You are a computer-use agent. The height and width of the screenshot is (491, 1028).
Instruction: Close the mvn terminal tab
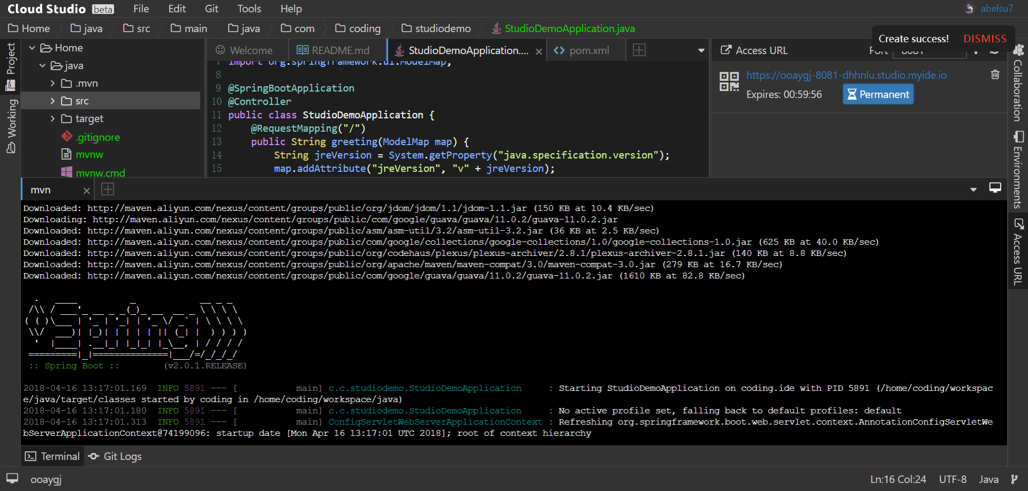(x=87, y=191)
